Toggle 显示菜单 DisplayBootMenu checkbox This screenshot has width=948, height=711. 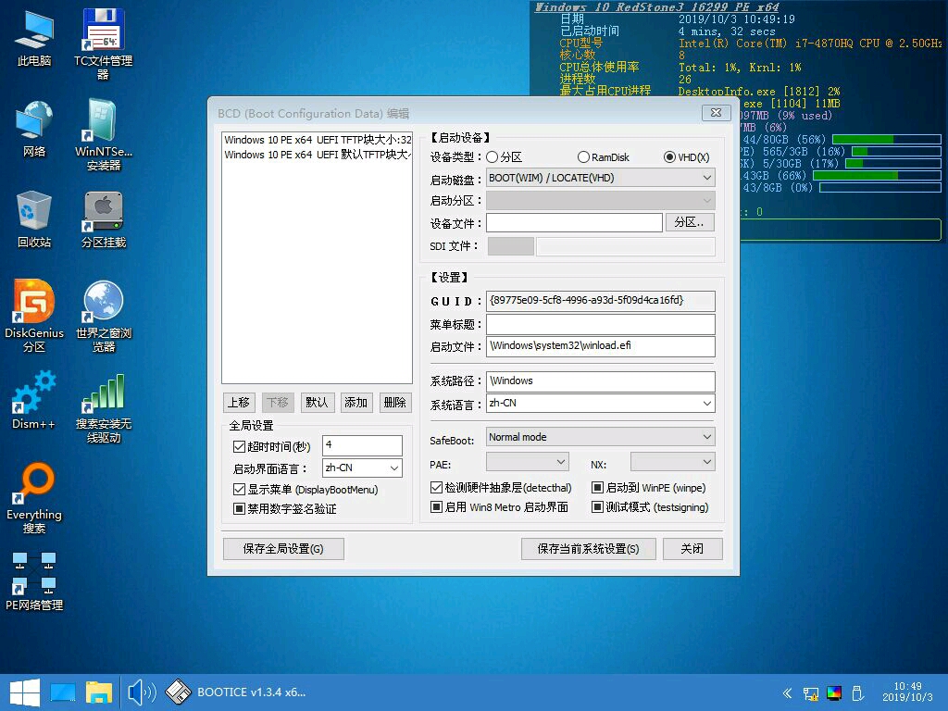coord(240,489)
